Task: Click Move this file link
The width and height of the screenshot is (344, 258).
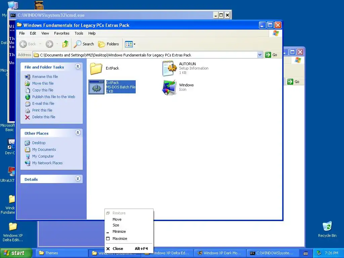Action: [x=43, y=83]
